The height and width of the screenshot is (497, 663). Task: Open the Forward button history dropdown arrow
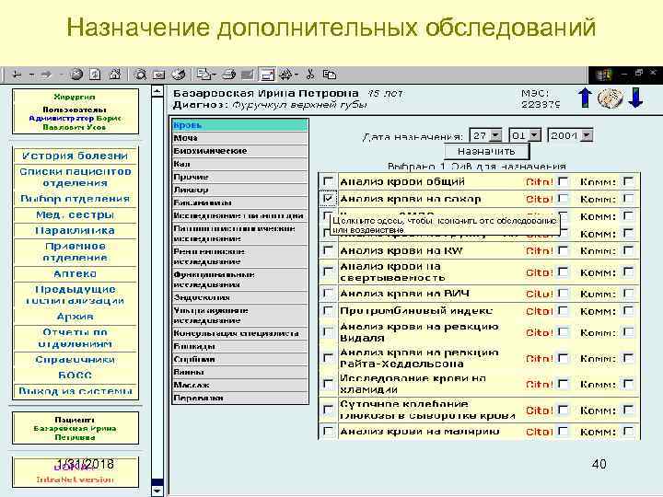pos(61,75)
